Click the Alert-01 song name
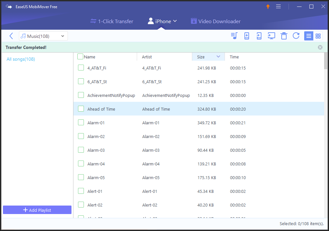Screen dimensions: 329x231 click(95, 191)
